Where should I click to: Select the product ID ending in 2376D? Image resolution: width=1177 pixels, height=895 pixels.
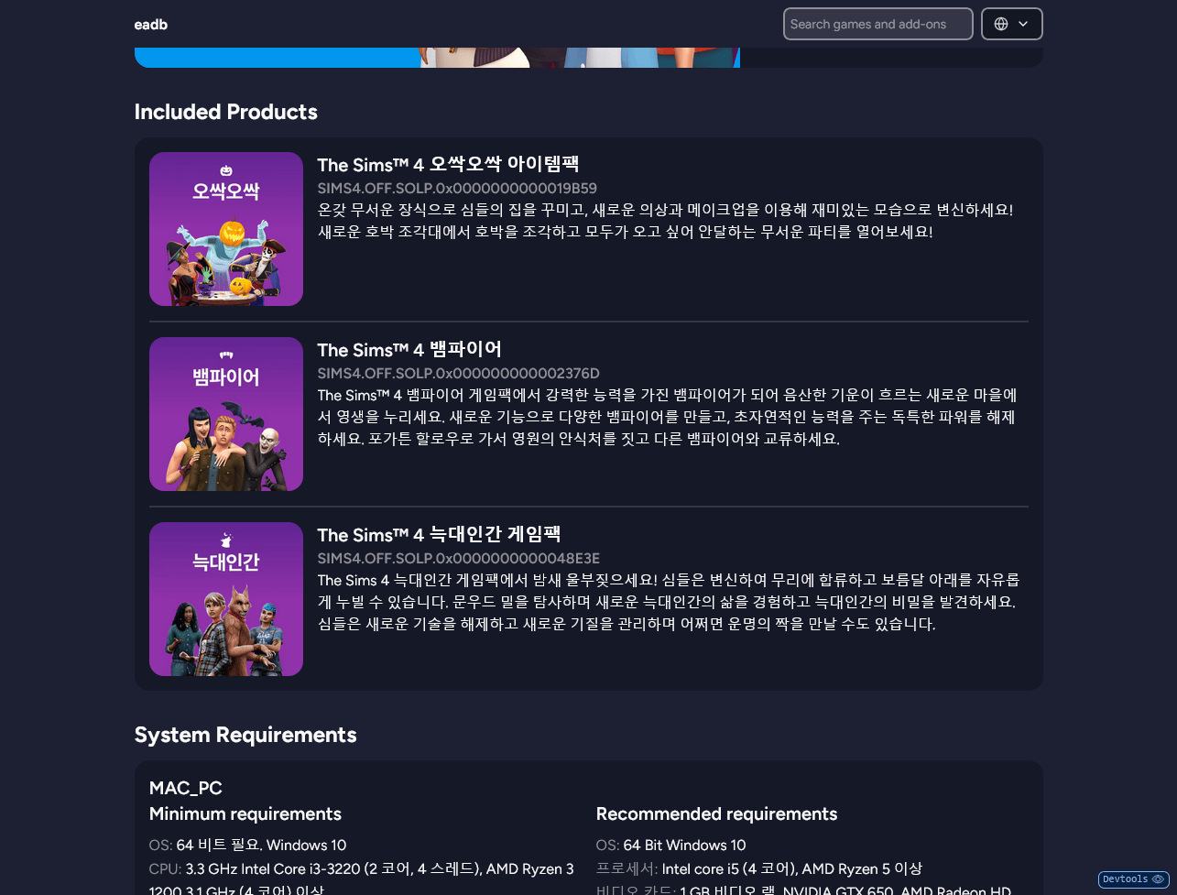(458, 374)
